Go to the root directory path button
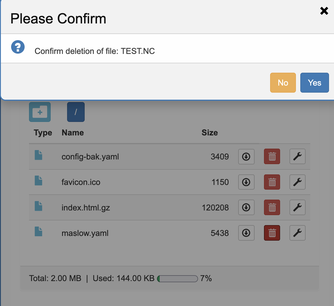Screen dimensions: 334x306 click(76, 112)
